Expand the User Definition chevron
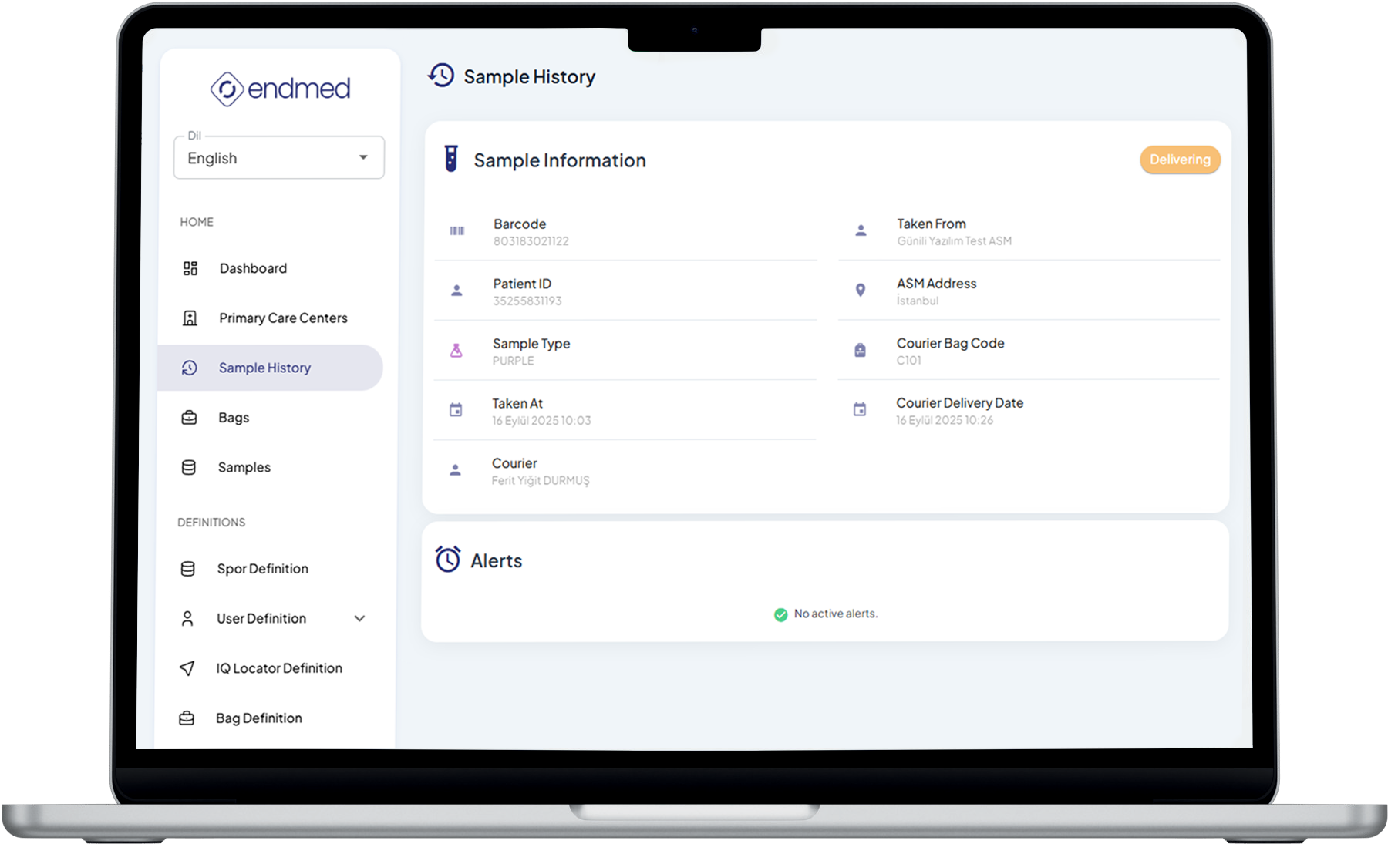This screenshot has width=1388, height=844. (359, 618)
